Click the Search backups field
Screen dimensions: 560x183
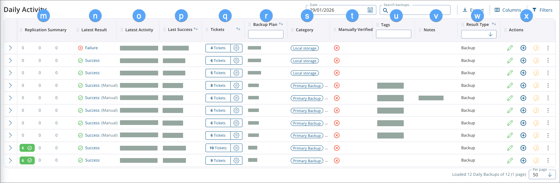point(415,10)
